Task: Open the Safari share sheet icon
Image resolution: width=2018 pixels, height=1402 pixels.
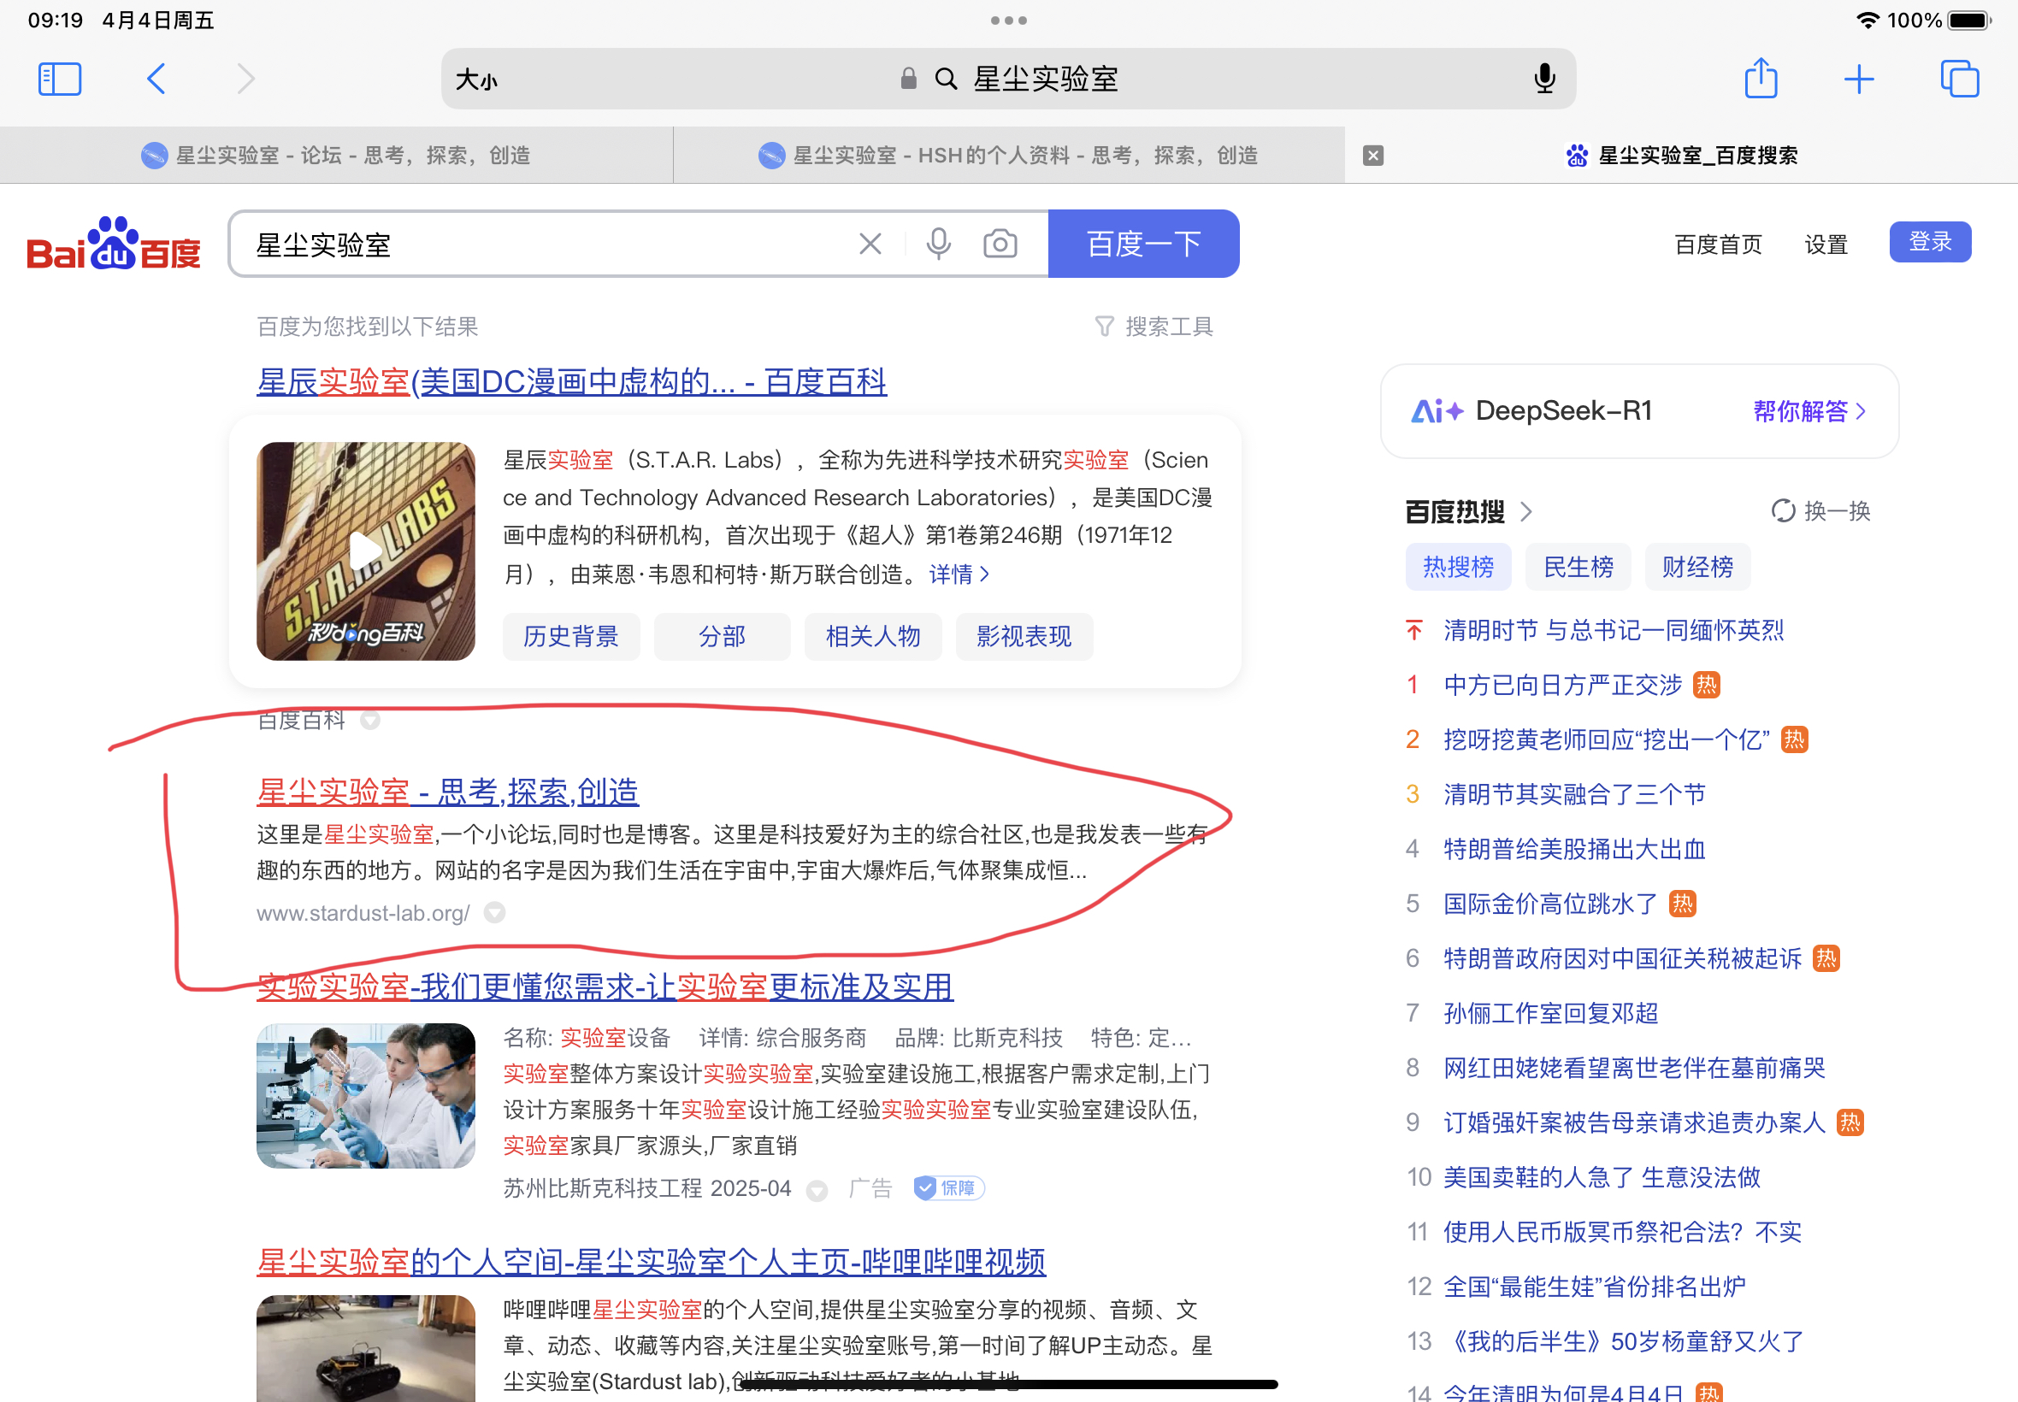Action: pos(1761,78)
